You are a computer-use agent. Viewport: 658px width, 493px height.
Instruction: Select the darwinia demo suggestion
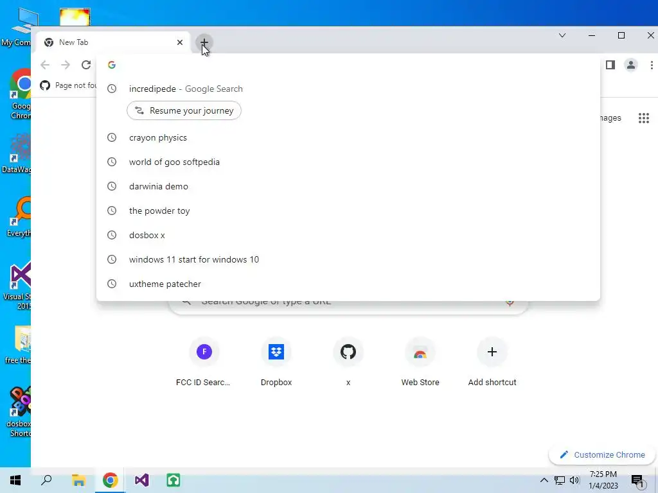348,186
